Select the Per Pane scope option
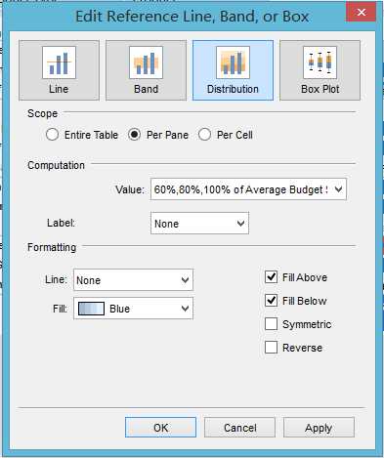Image resolution: width=384 pixels, height=458 pixels. point(134,135)
